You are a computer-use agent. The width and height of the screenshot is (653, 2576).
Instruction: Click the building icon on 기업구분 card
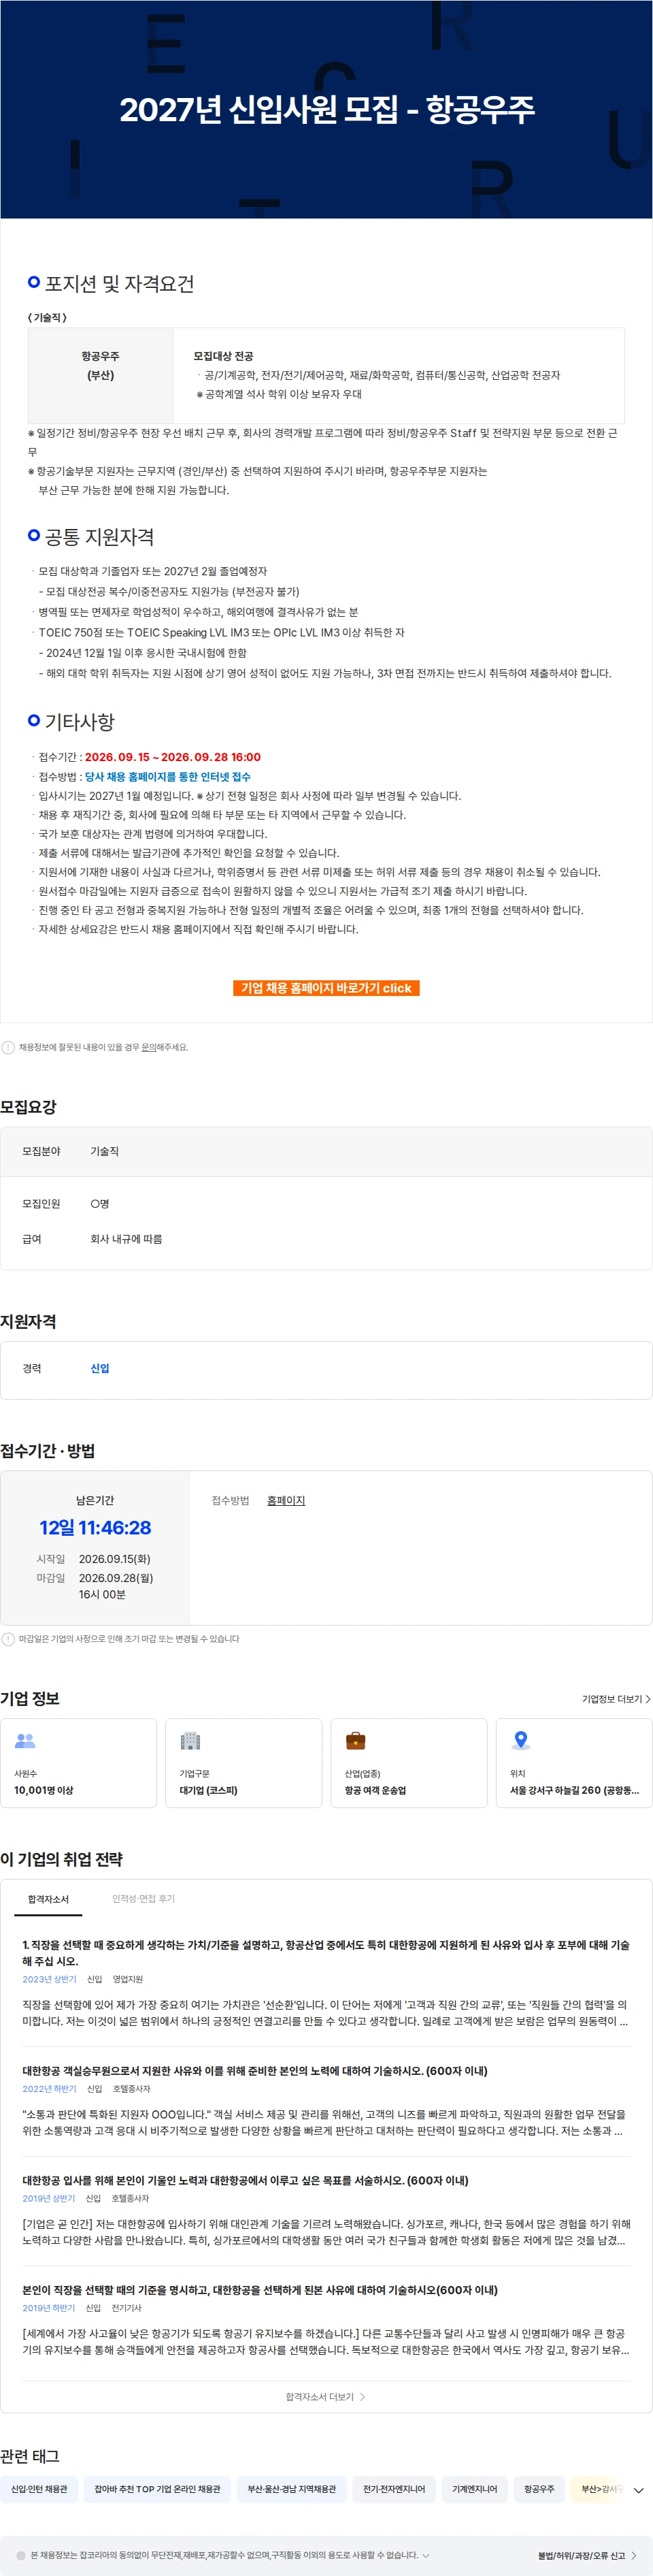(x=190, y=1741)
